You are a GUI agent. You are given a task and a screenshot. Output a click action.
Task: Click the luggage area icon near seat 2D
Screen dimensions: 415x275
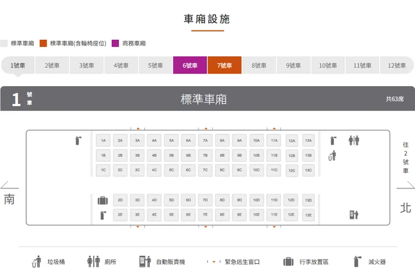click(x=103, y=200)
